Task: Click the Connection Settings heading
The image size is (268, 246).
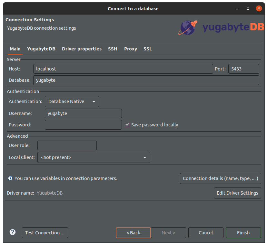Action: 30,20
